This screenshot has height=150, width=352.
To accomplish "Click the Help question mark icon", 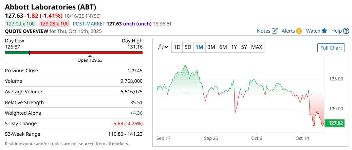I will coord(346,31).
